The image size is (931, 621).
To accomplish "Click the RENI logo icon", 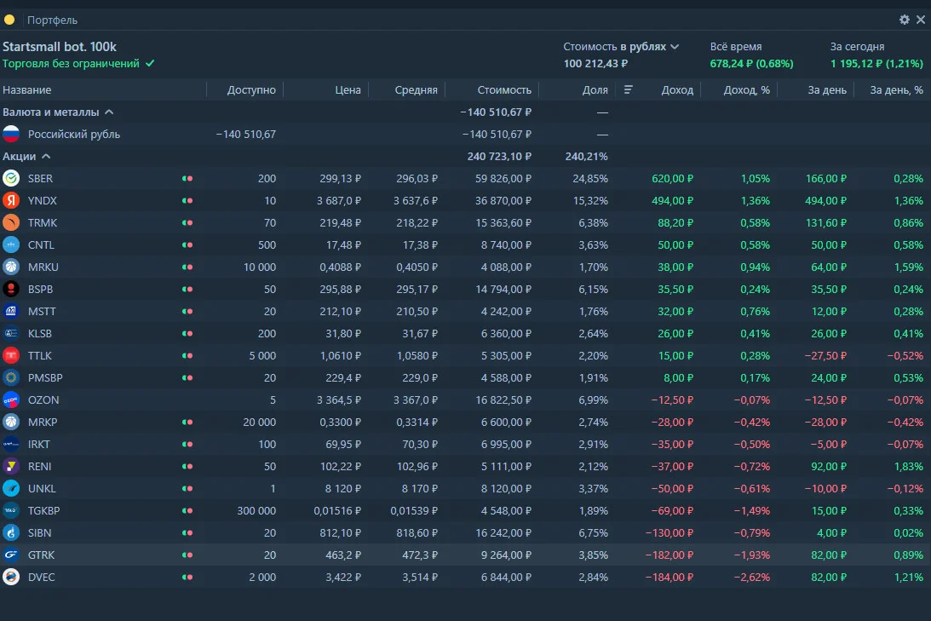I will click(x=11, y=467).
